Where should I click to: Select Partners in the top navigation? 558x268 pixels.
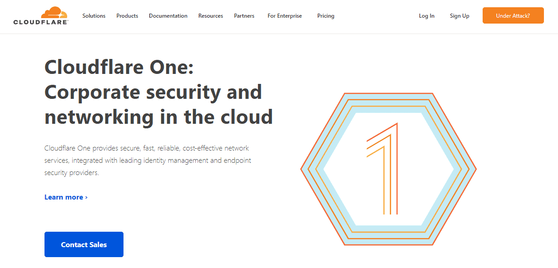click(x=244, y=16)
